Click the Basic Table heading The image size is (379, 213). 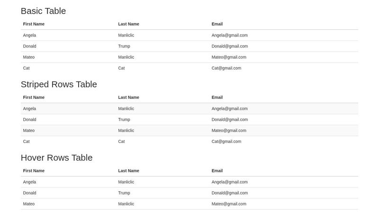point(43,11)
